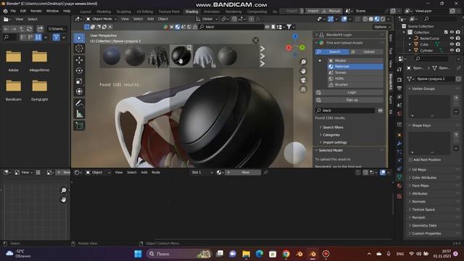Select the Move tool
Viewport: 464px width, 261px height.
point(79,60)
